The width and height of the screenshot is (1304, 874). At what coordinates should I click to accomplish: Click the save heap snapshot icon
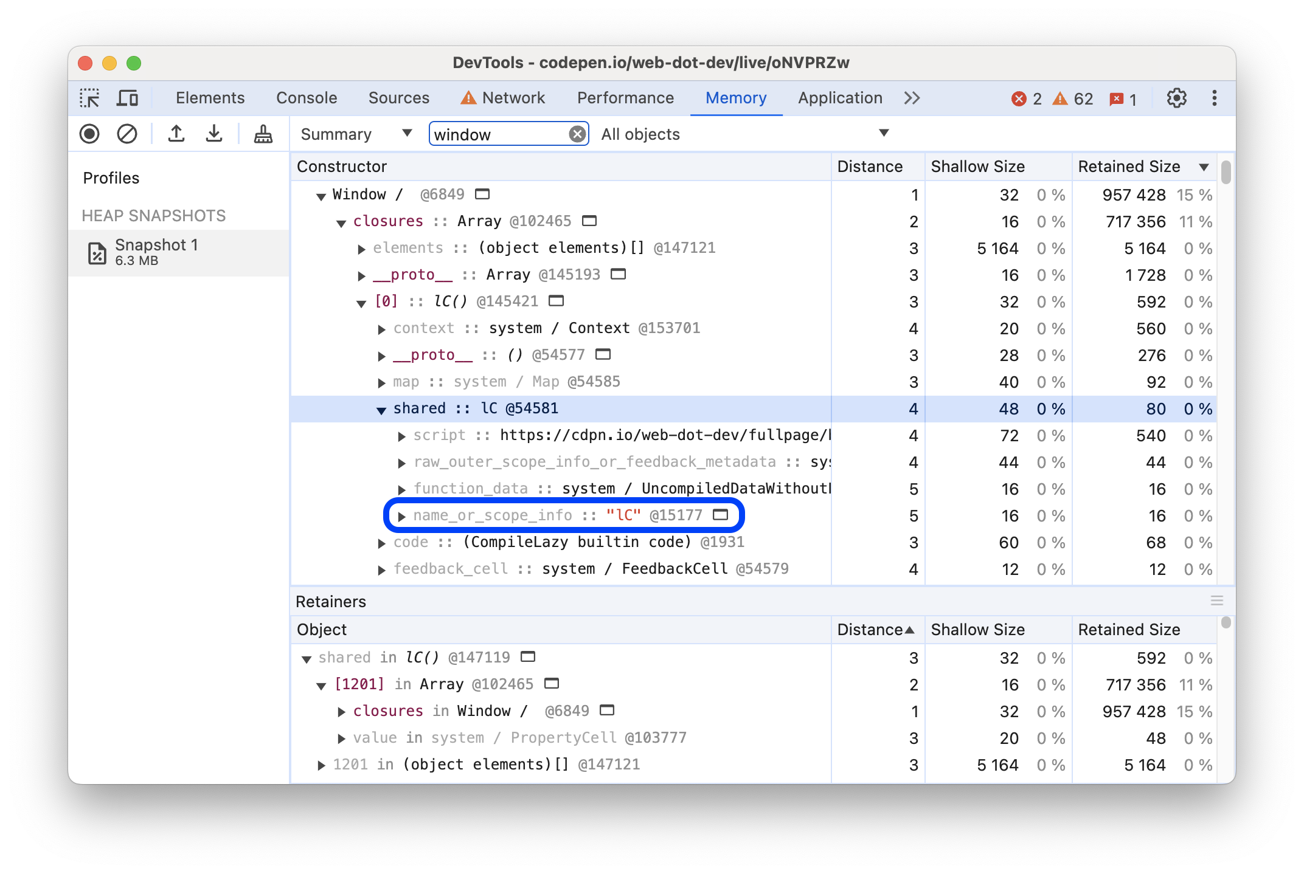coord(213,134)
